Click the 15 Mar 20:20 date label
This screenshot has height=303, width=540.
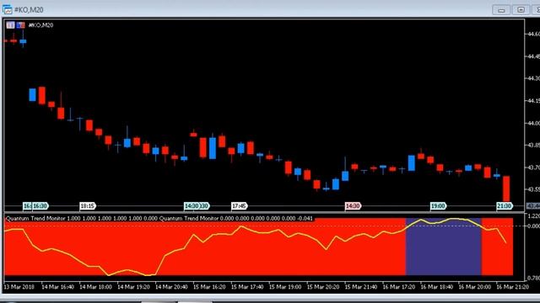322,287
